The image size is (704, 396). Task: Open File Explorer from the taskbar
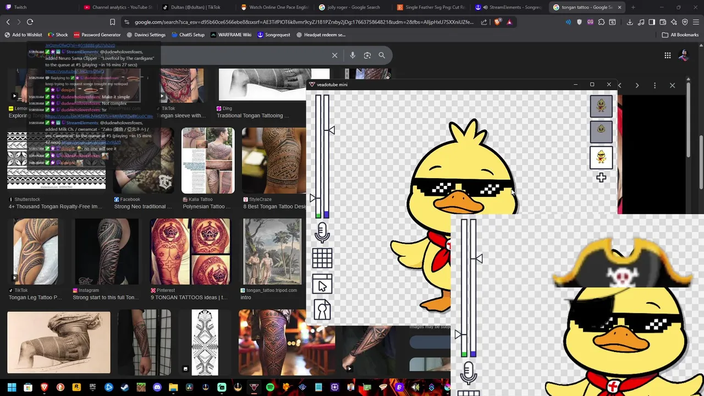[173, 387]
